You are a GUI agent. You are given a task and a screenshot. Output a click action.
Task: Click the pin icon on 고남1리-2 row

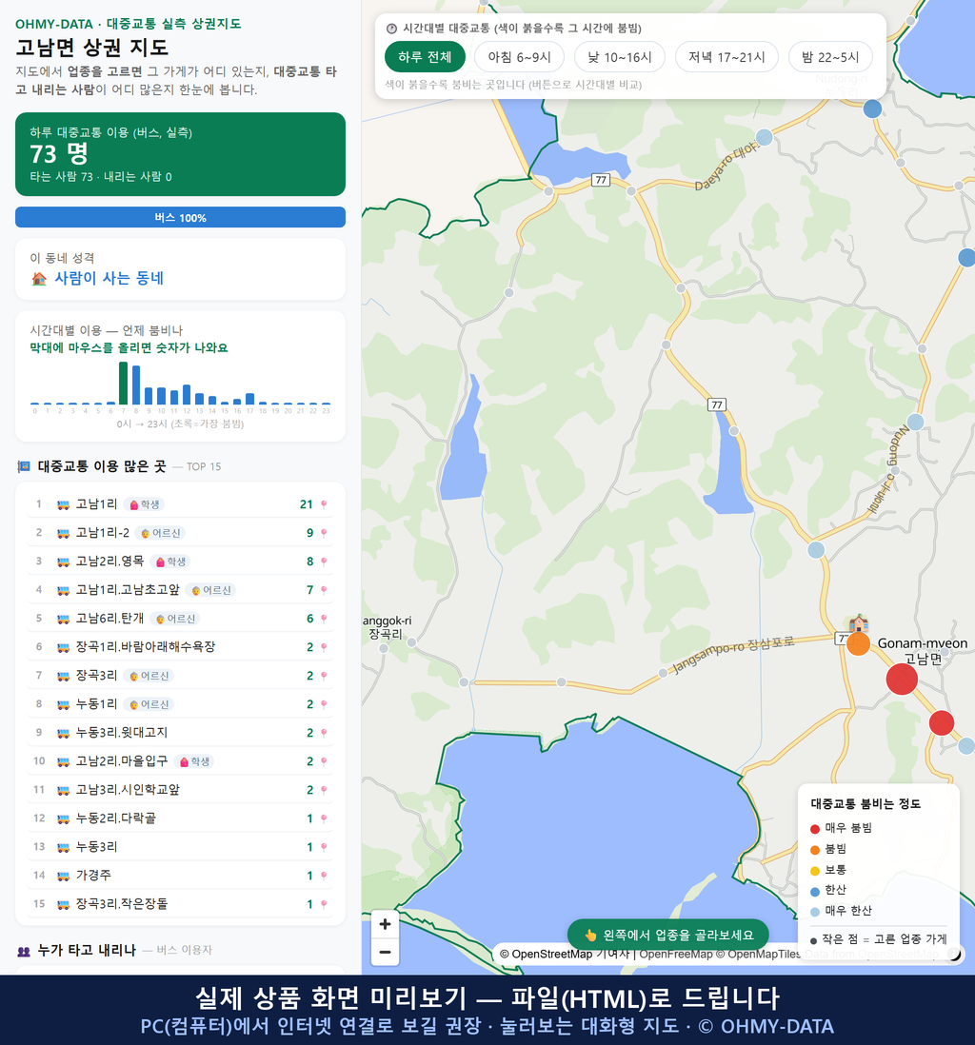pyautogui.click(x=324, y=533)
